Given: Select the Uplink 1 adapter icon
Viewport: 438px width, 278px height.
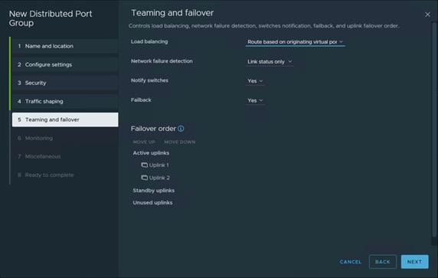Looking at the screenshot, I should [x=144, y=165].
